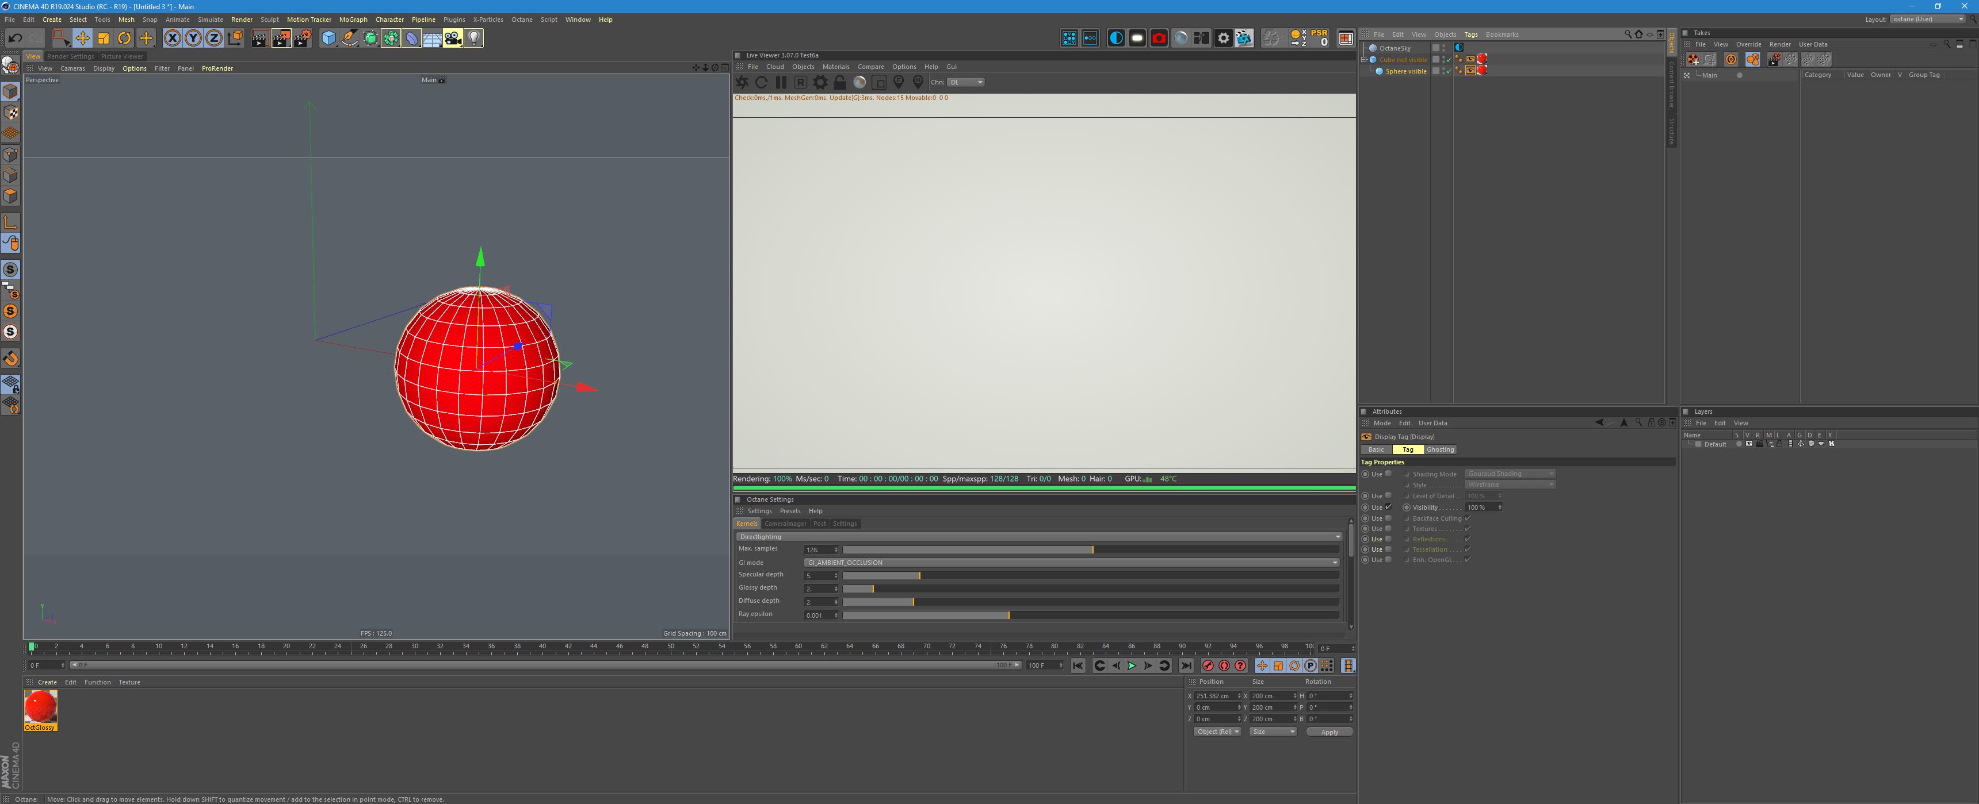The width and height of the screenshot is (1979, 804).
Task: Switch to the Ghosting tab
Action: (1441, 449)
